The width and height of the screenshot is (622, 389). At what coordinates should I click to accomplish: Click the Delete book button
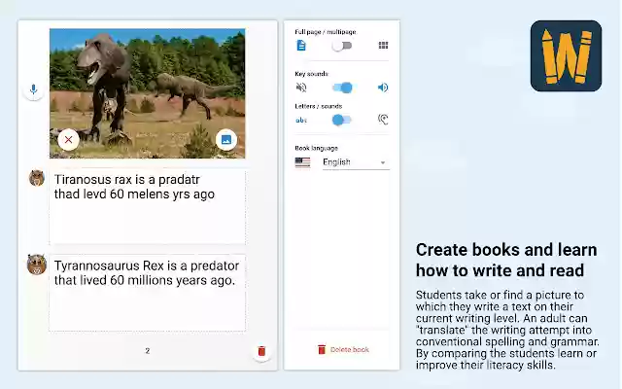coord(343,350)
